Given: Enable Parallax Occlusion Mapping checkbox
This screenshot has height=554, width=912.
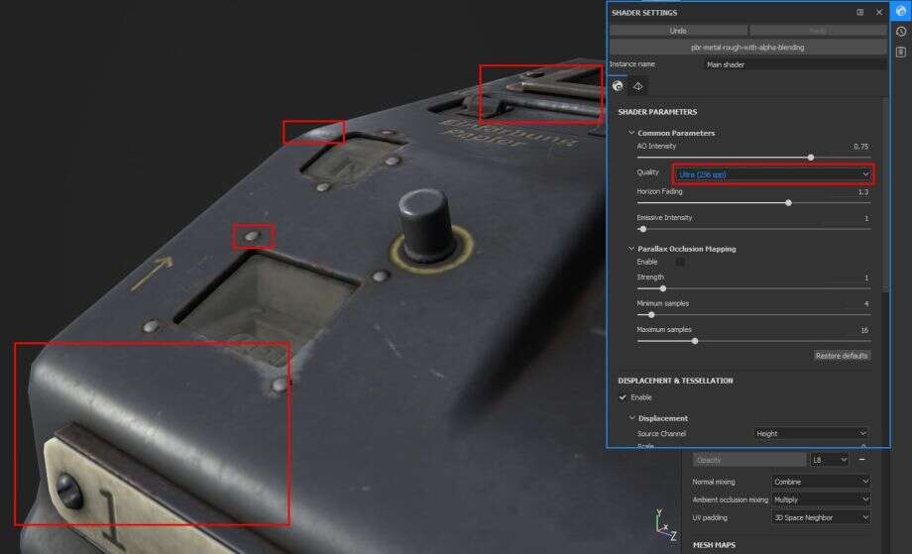Looking at the screenshot, I should point(680,262).
